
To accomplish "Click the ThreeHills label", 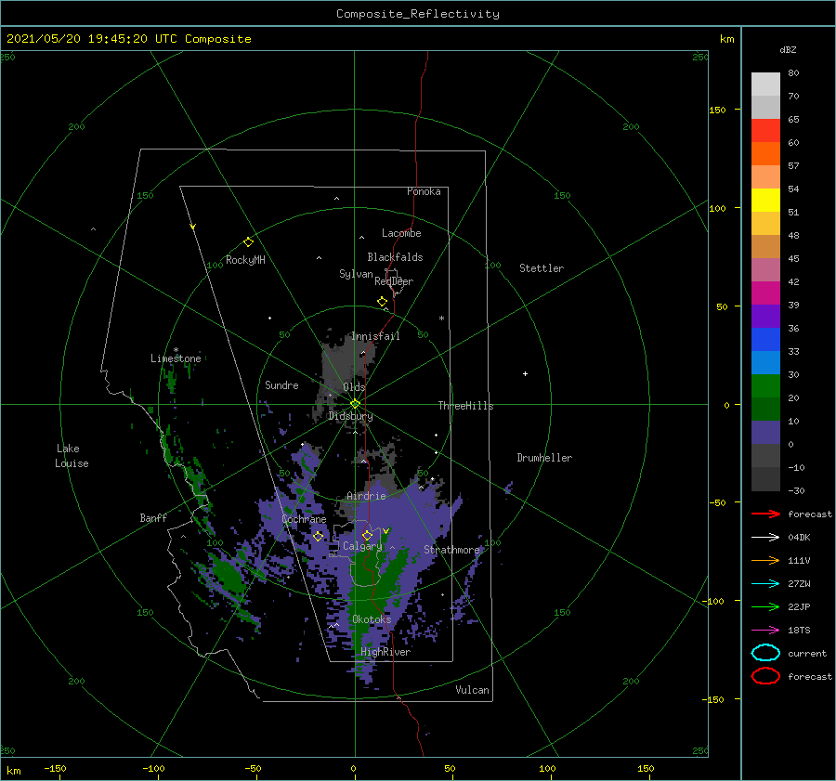I will (x=465, y=406).
